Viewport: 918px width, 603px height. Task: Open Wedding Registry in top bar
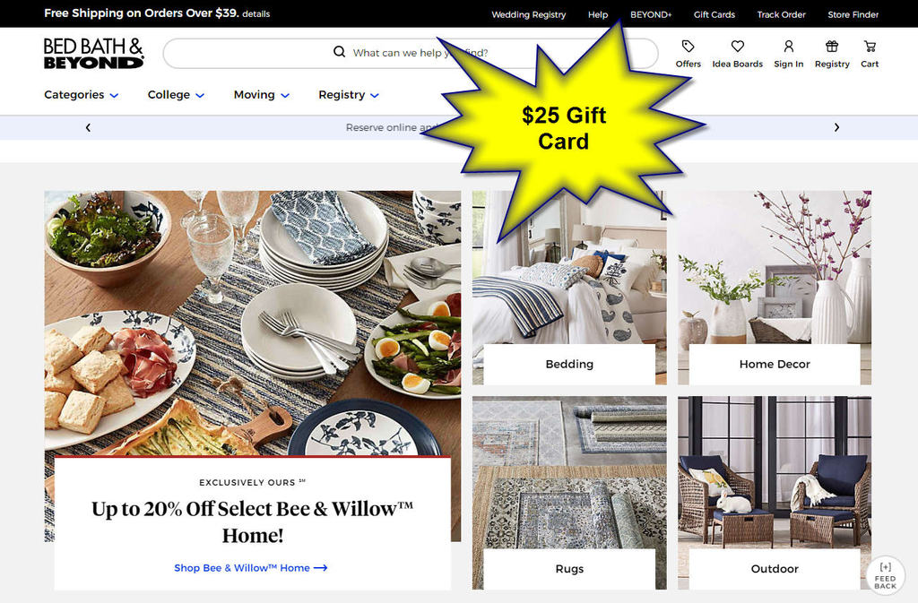(x=529, y=14)
